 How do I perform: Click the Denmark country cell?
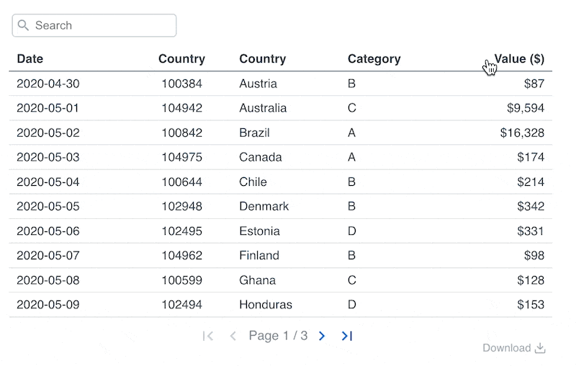point(264,206)
